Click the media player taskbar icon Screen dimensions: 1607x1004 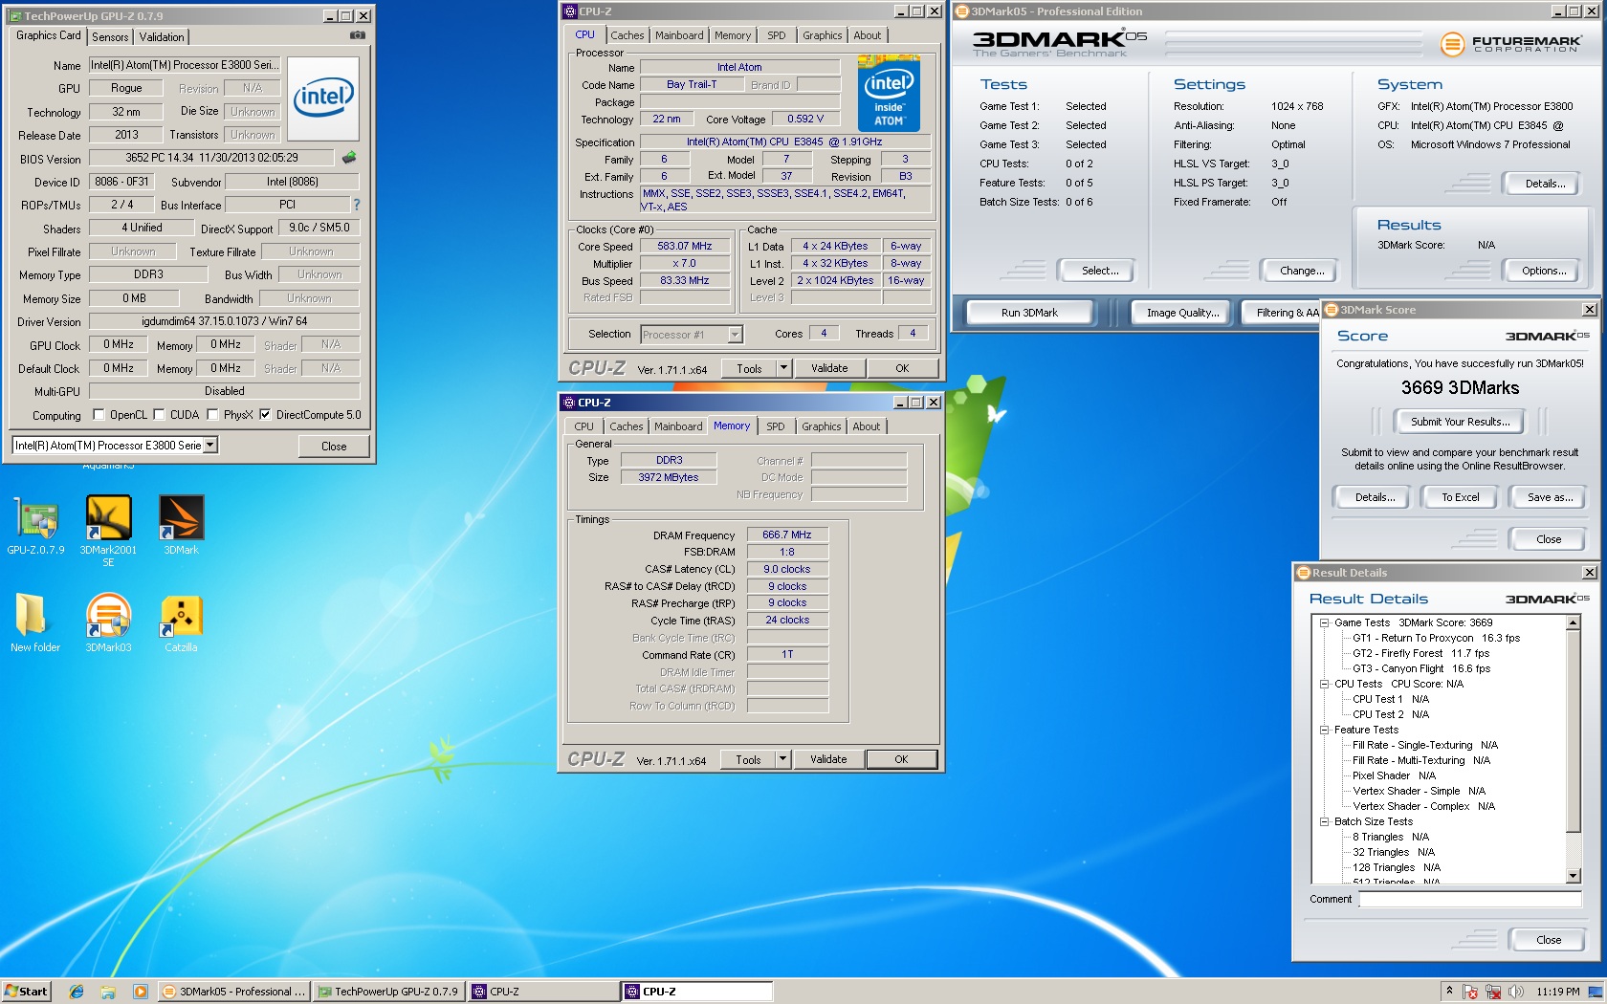pos(140,992)
